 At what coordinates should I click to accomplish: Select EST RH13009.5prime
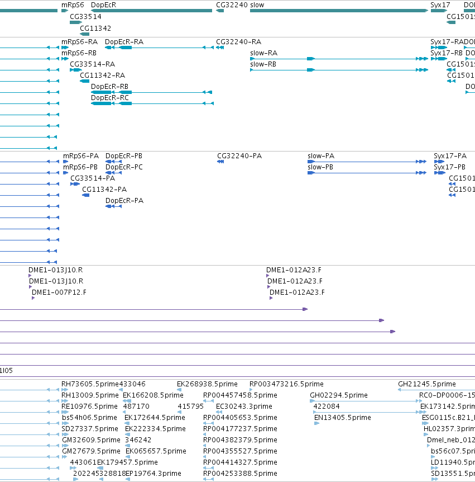(90, 395)
